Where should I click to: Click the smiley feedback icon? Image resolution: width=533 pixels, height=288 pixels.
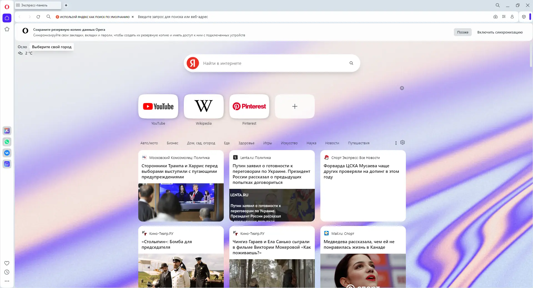tap(402, 88)
